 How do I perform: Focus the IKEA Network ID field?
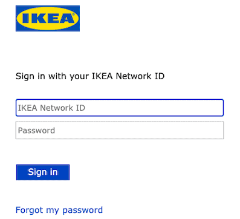pos(120,108)
